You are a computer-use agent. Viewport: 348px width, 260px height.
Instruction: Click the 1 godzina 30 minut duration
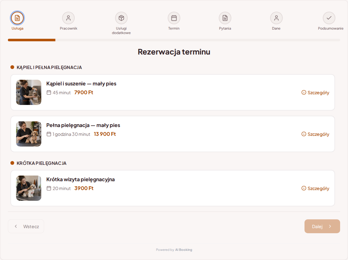(72, 134)
